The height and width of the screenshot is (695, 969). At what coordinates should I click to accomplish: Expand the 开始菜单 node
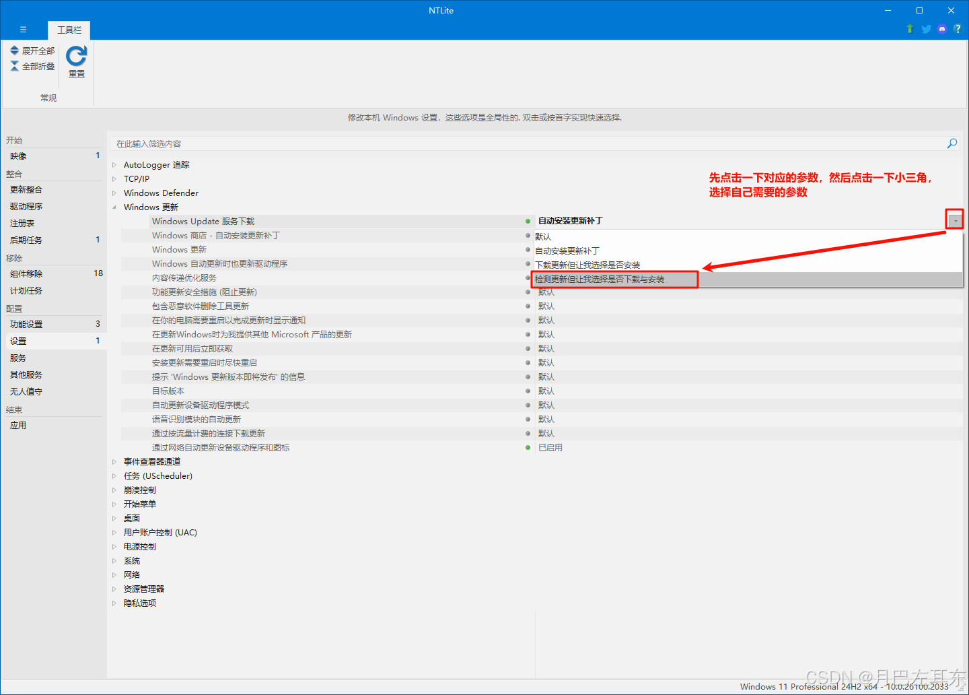click(114, 504)
